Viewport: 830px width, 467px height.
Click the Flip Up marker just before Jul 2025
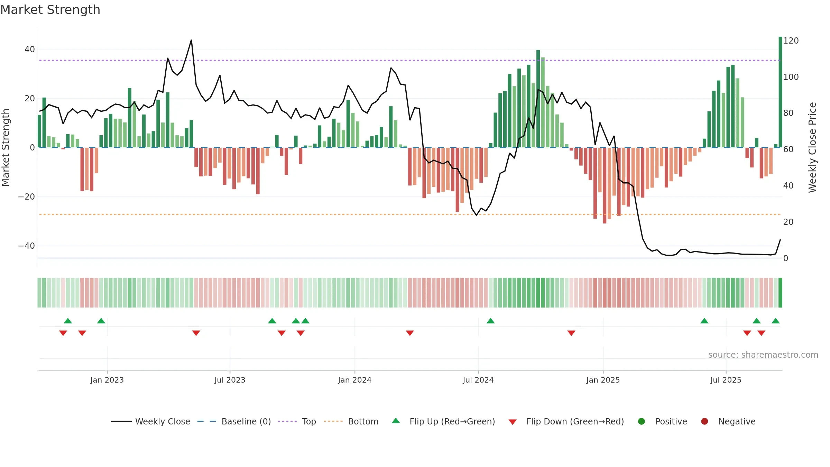[x=704, y=321]
